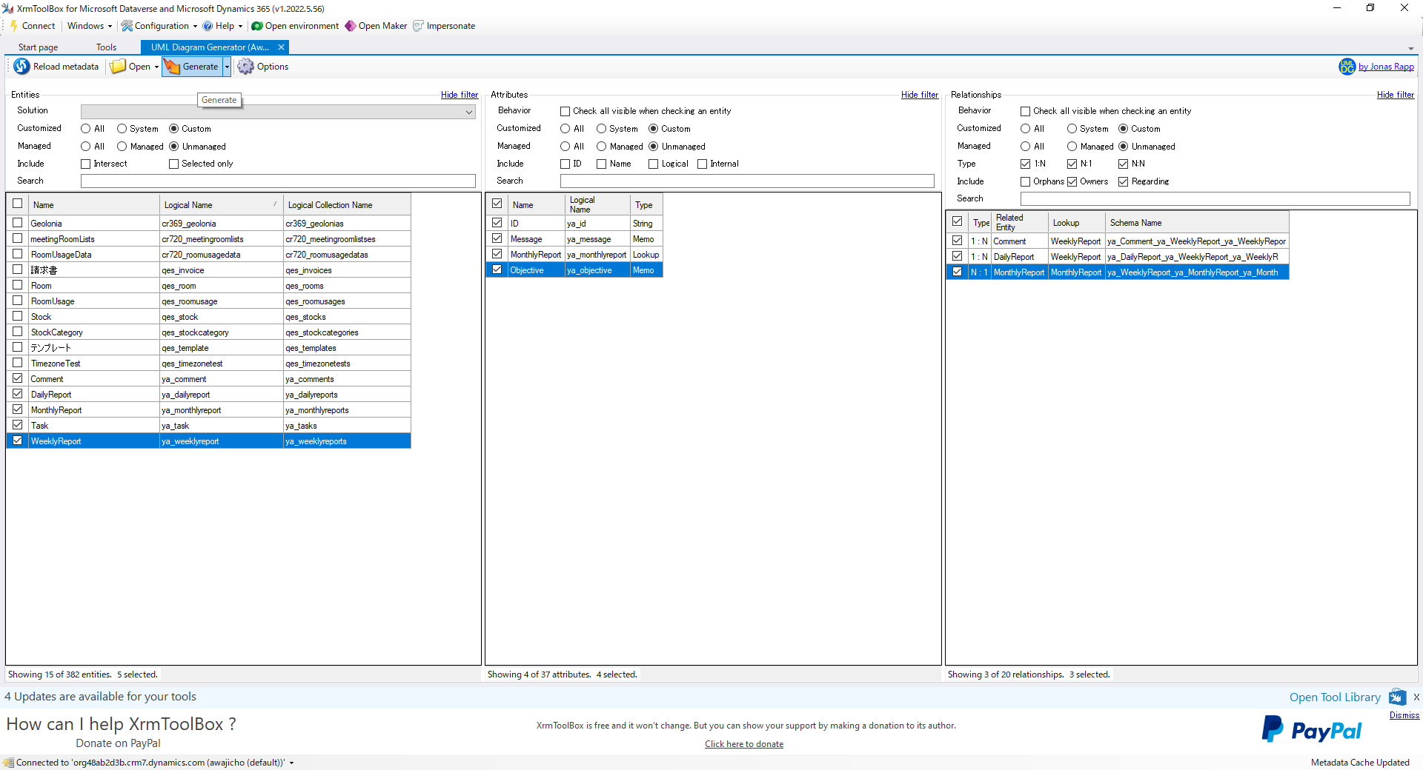
Task: Select the MonthlyReport entity row
Action: [x=209, y=410]
